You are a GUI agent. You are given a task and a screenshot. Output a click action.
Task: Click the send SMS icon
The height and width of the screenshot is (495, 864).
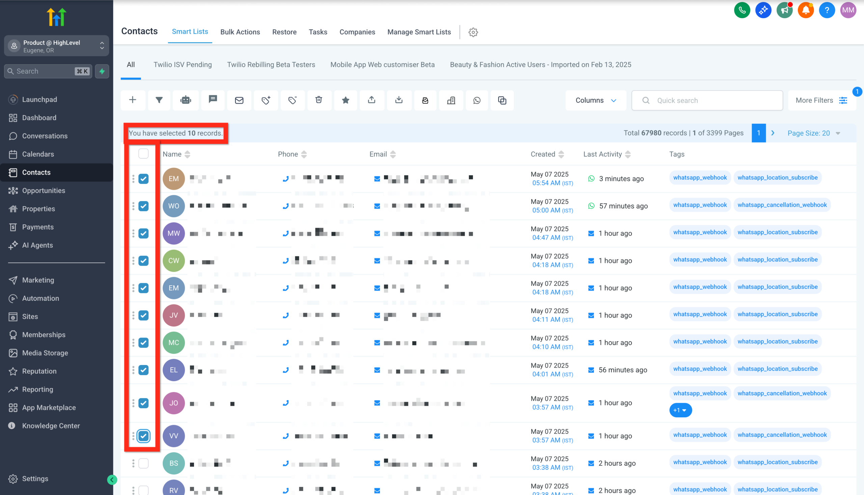pyautogui.click(x=213, y=100)
